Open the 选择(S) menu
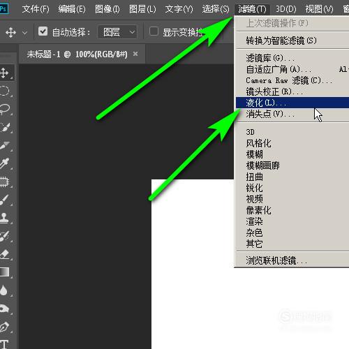Image resolution: width=349 pixels, height=349 pixels. pos(216,9)
